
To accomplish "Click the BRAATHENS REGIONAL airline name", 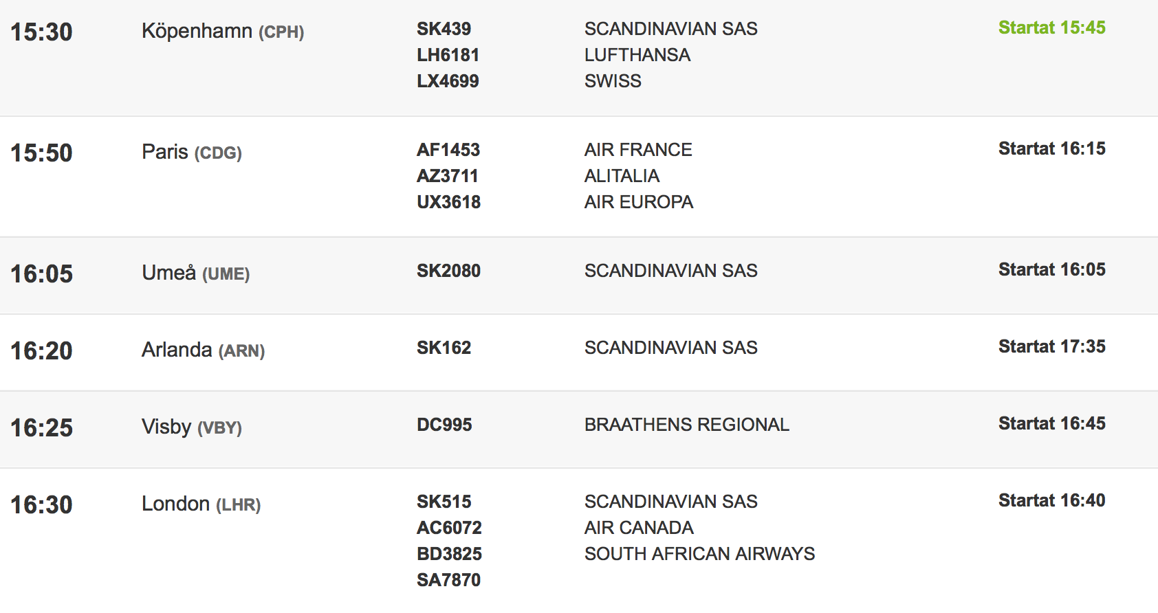I will (x=686, y=425).
